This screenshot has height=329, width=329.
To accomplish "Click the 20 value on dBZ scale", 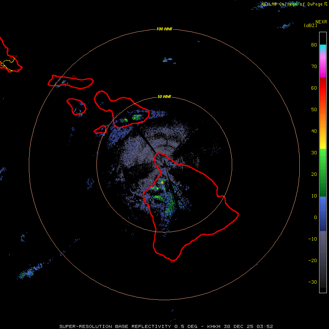I will click(x=314, y=174).
